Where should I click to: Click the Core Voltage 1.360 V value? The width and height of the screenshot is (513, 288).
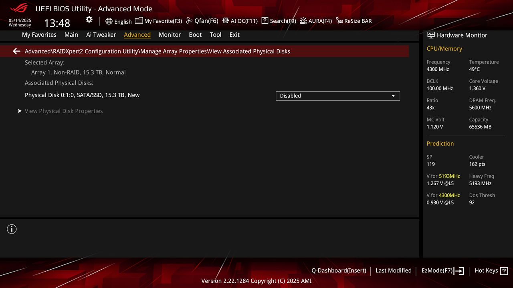point(477,88)
